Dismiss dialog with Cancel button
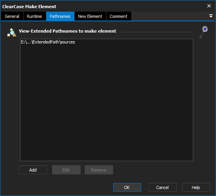This screenshot has height=196, width=216. click(163, 187)
